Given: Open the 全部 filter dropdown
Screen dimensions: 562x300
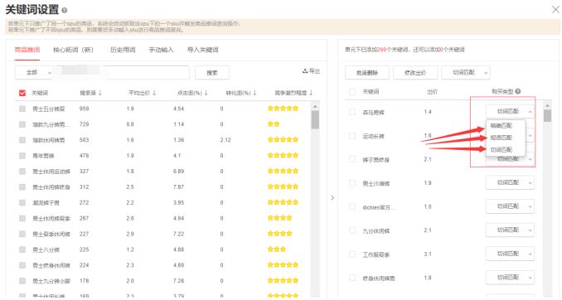Looking at the screenshot, I should point(35,72).
